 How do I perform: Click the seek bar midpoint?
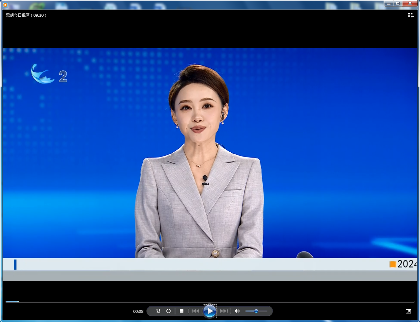point(210,302)
